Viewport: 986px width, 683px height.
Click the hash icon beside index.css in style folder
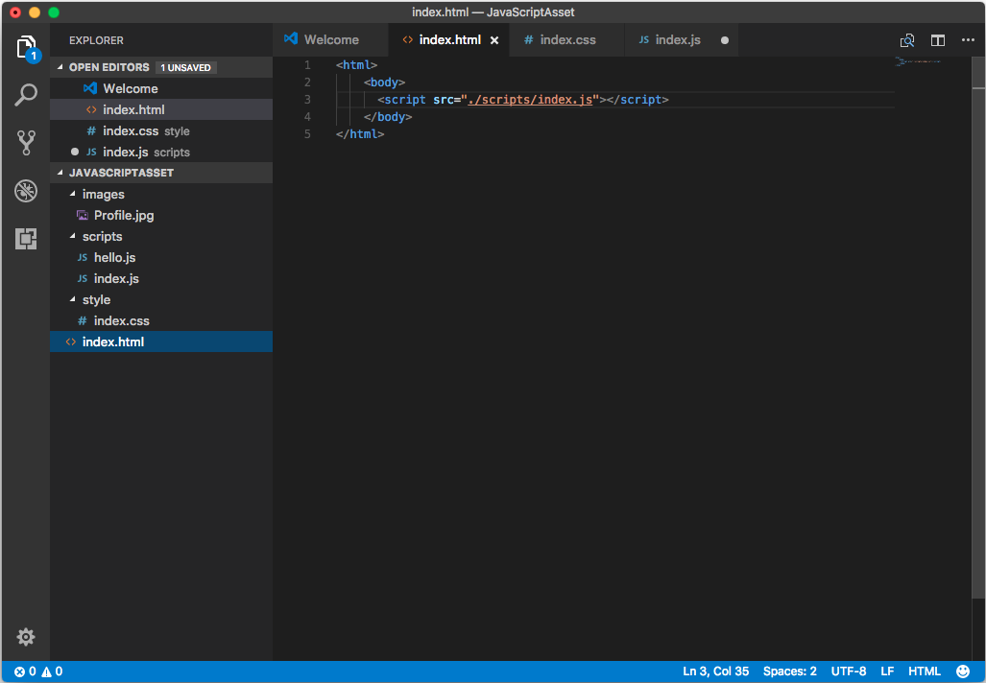point(83,321)
